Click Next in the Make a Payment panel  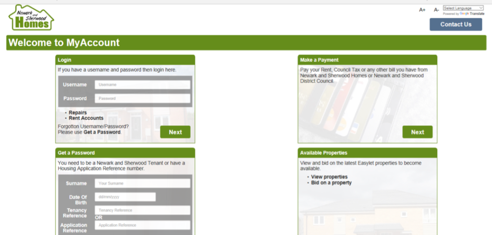[x=418, y=132]
